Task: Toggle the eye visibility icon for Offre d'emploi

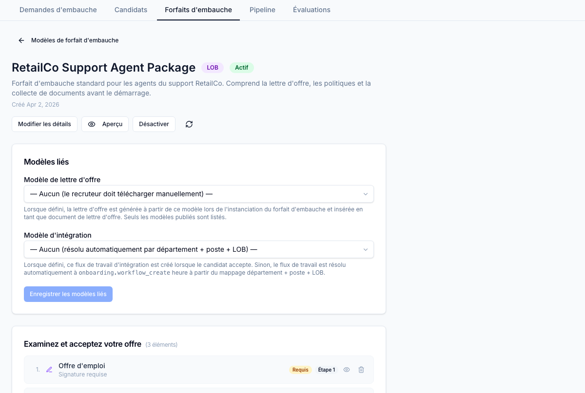Action: 347,370
